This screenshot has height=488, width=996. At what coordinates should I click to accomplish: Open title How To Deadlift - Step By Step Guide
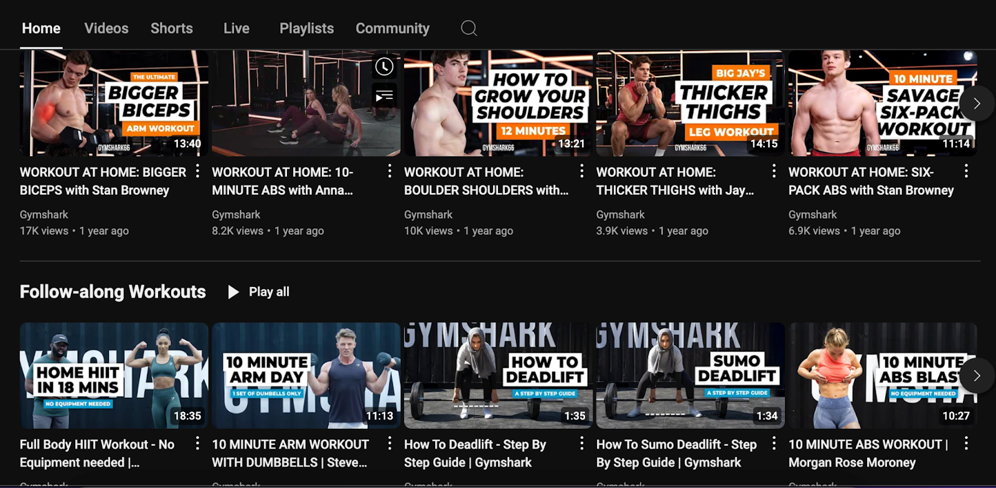(x=475, y=453)
